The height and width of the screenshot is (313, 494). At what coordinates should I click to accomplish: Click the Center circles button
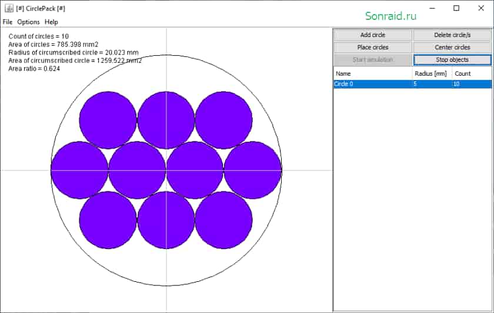pyautogui.click(x=452, y=47)
